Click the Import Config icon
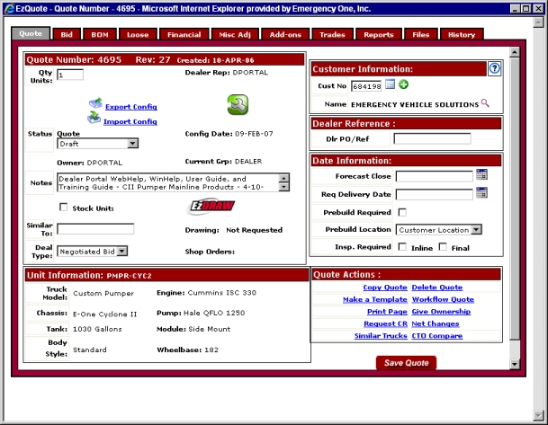Image resolution: width=548 pixels, height=425 pixels. point(94,118)
